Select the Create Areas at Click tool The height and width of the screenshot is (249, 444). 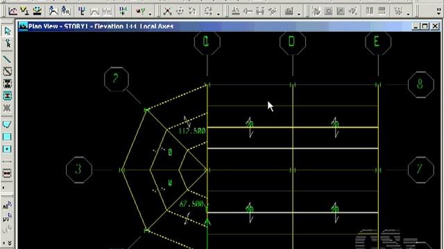(x=7, y=149)
